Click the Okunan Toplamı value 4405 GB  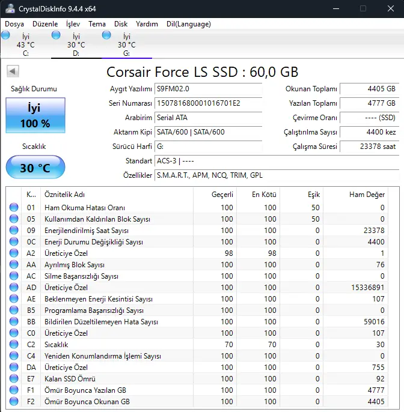click(370, 89)
